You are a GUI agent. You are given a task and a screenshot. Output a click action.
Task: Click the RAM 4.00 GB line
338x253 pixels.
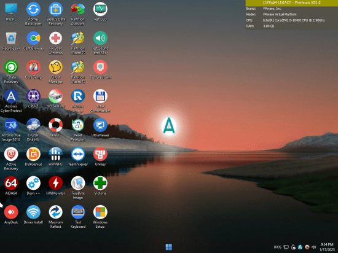[x=260, y=26]
